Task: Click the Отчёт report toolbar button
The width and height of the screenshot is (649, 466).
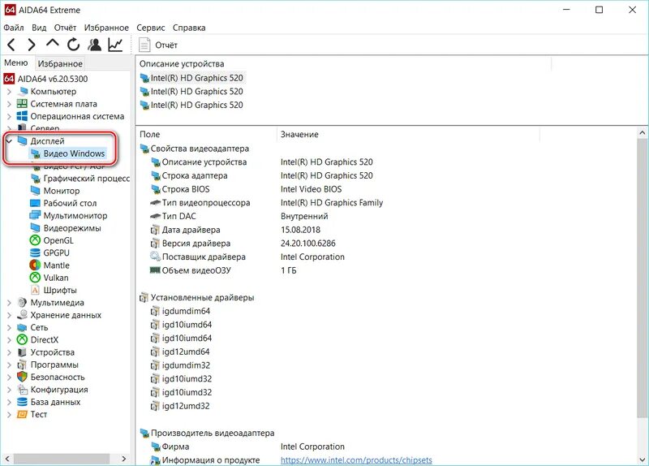Action: tap(157, 45)
